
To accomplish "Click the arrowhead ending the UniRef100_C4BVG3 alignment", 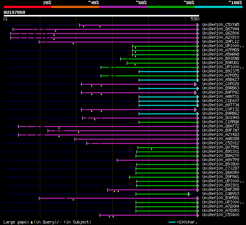I will pyautogui.click(x=189, y=194).
